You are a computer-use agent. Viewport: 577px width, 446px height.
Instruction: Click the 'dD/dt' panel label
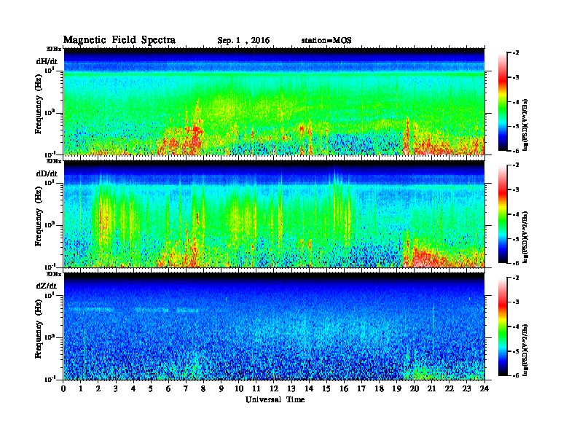click(x=47, y=173)
